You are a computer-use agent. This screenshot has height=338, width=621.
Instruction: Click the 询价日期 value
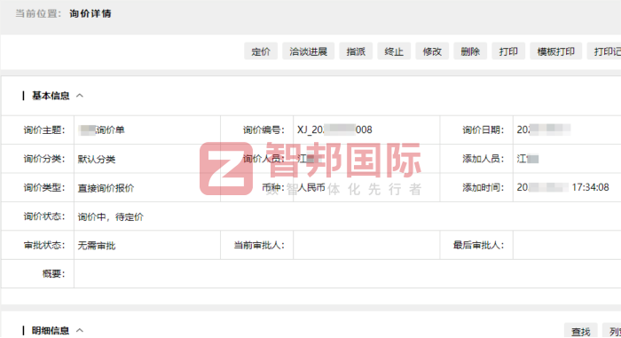(543, 130)
